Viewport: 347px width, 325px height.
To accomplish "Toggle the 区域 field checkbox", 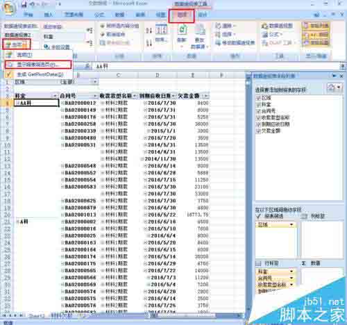I will coord(258,98).
